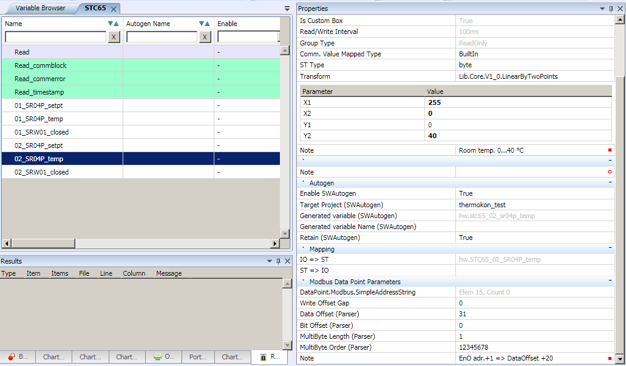The width and height of the screenshot is (626, 366).
Task: Collapse Modbus Data Point Parameters section
Action: pyautogui.click(x=610, y=281)
